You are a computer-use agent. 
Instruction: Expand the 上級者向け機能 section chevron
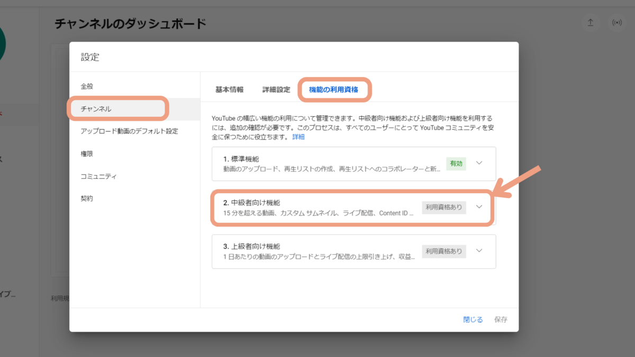click(479, 251)
